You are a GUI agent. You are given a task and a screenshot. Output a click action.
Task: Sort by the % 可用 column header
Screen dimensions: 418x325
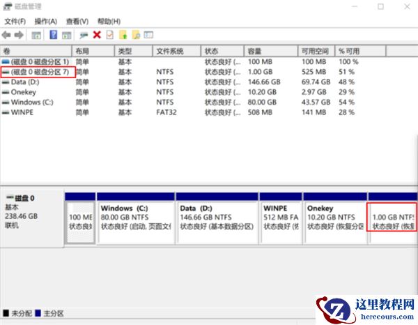point(360,51)
